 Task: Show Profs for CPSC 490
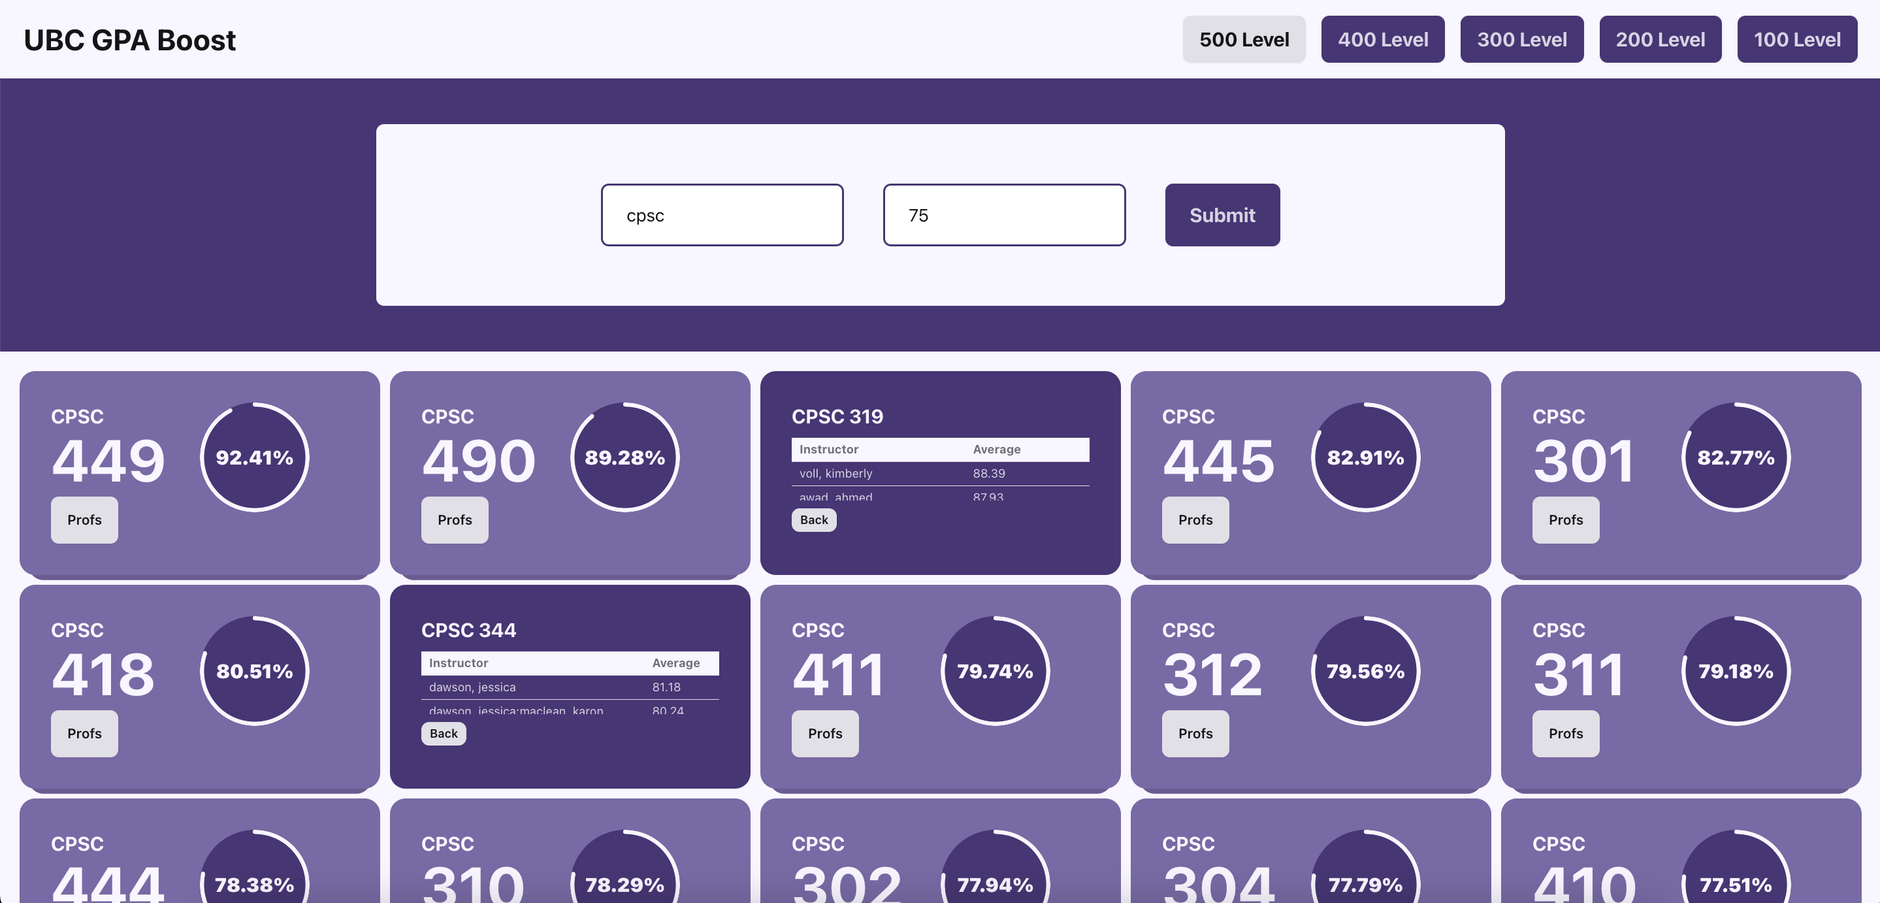(455, 519)
